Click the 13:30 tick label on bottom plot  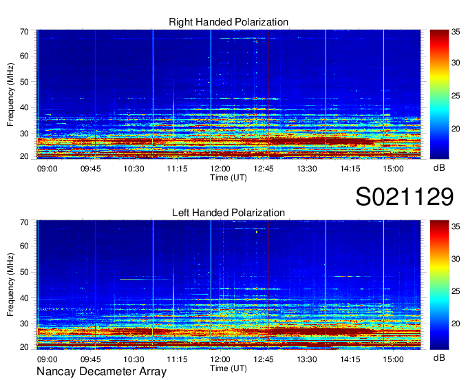pyautogui.click(x=307, y=359)
